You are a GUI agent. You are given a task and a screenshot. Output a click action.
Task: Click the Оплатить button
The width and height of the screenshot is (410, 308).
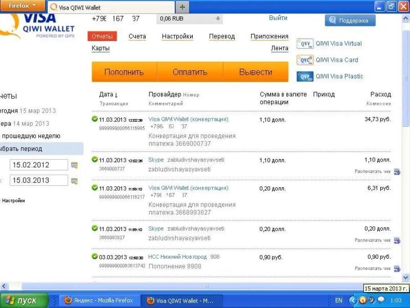tap(190, 72)
